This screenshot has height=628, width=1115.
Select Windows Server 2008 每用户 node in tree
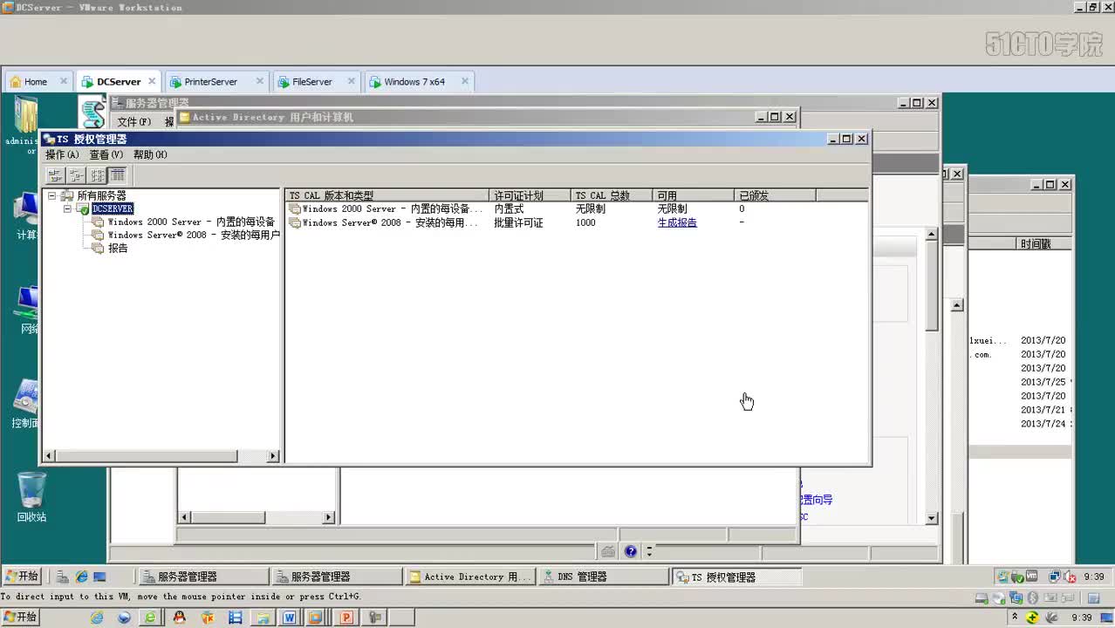pos(194,235)
